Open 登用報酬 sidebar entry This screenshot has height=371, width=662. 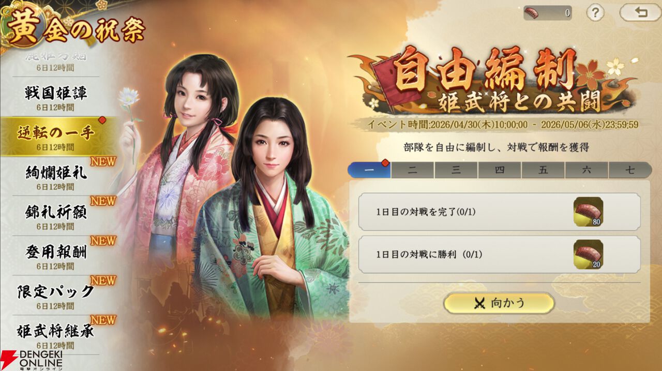pos(56,256)
